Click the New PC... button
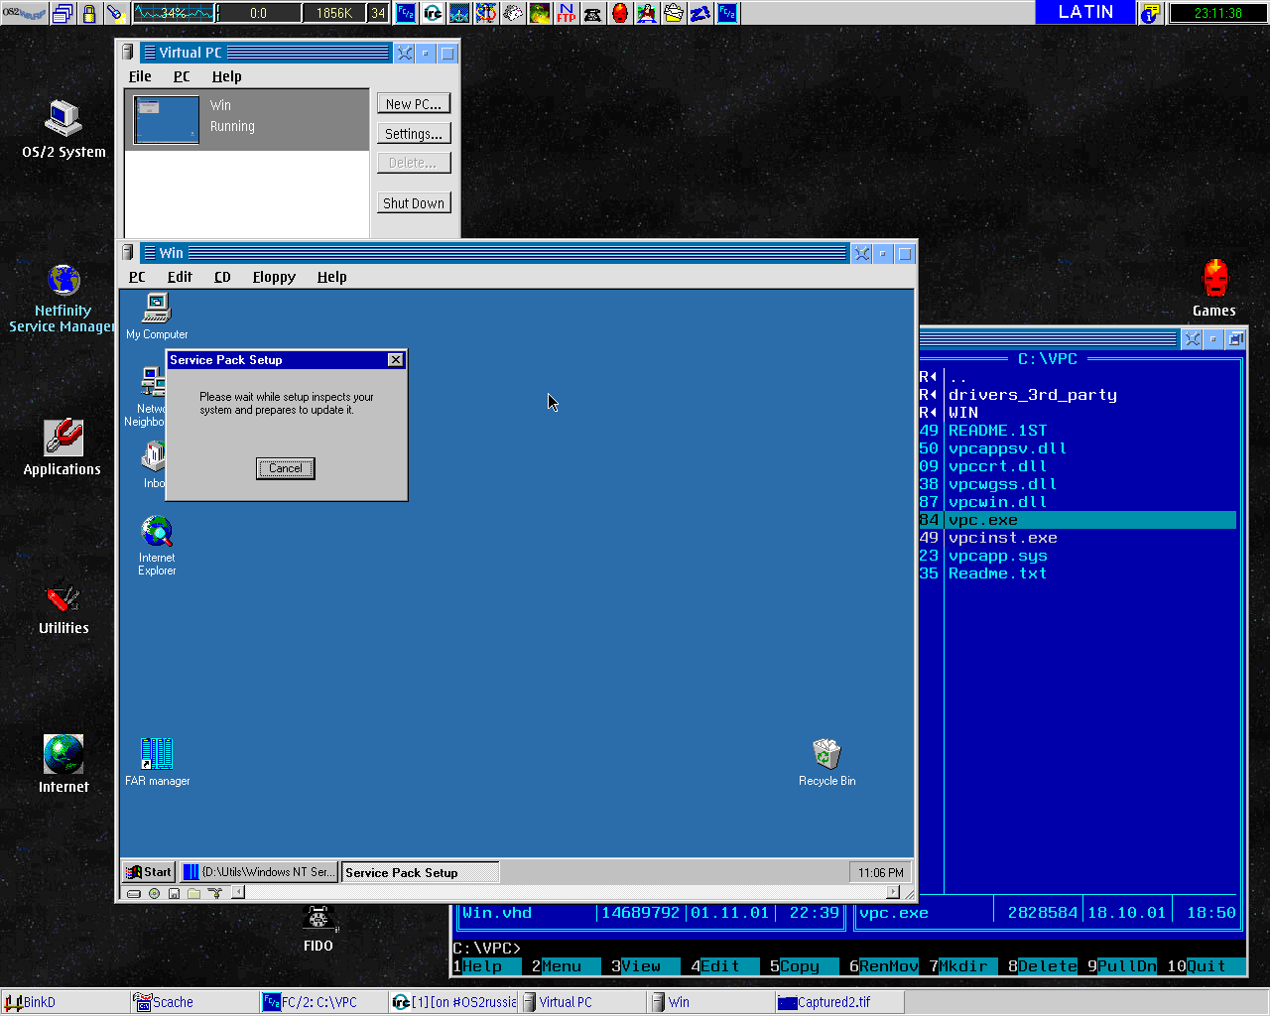The height and width of the screenshot is (1016, 1270). 414,103
